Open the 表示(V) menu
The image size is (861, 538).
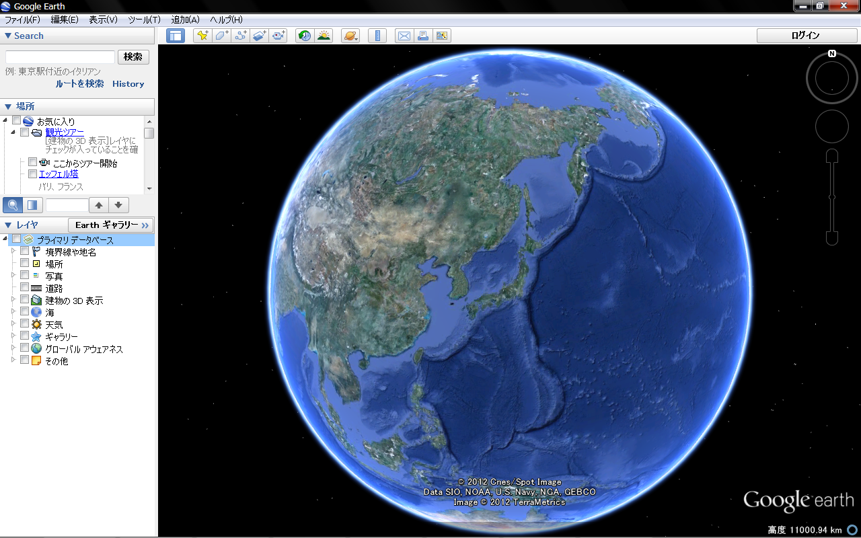103,20
